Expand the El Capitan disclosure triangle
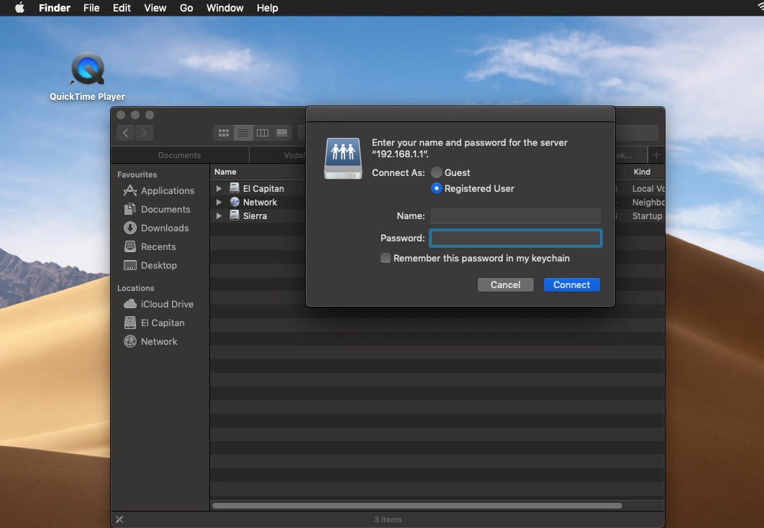The width and height of the screenshot is (764, 528). pyautogui.click(x=219, y=188)
